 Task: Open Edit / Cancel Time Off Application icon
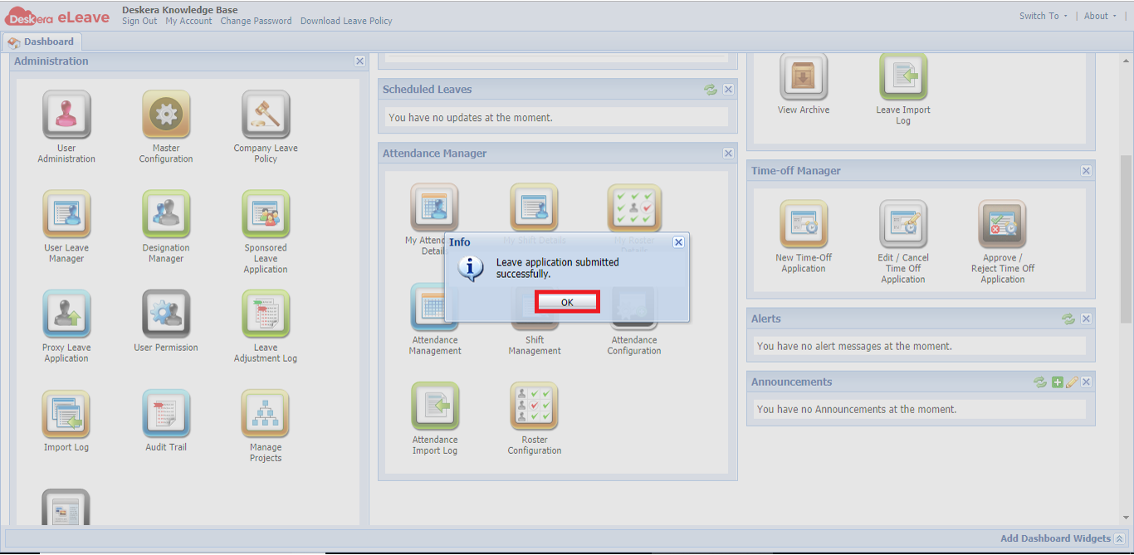click(903, 224)
